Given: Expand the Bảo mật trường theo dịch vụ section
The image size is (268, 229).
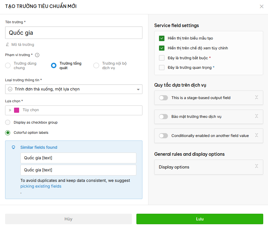Looking at the screenshot, I should (257, 116).
